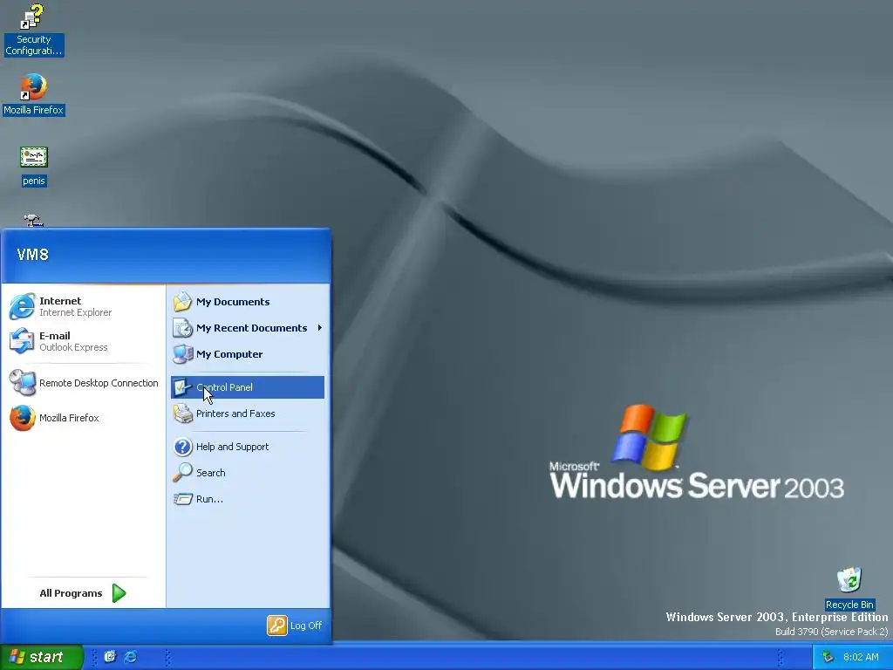
Task: Click the My Computer icon
Action: (x=183, y=354)
